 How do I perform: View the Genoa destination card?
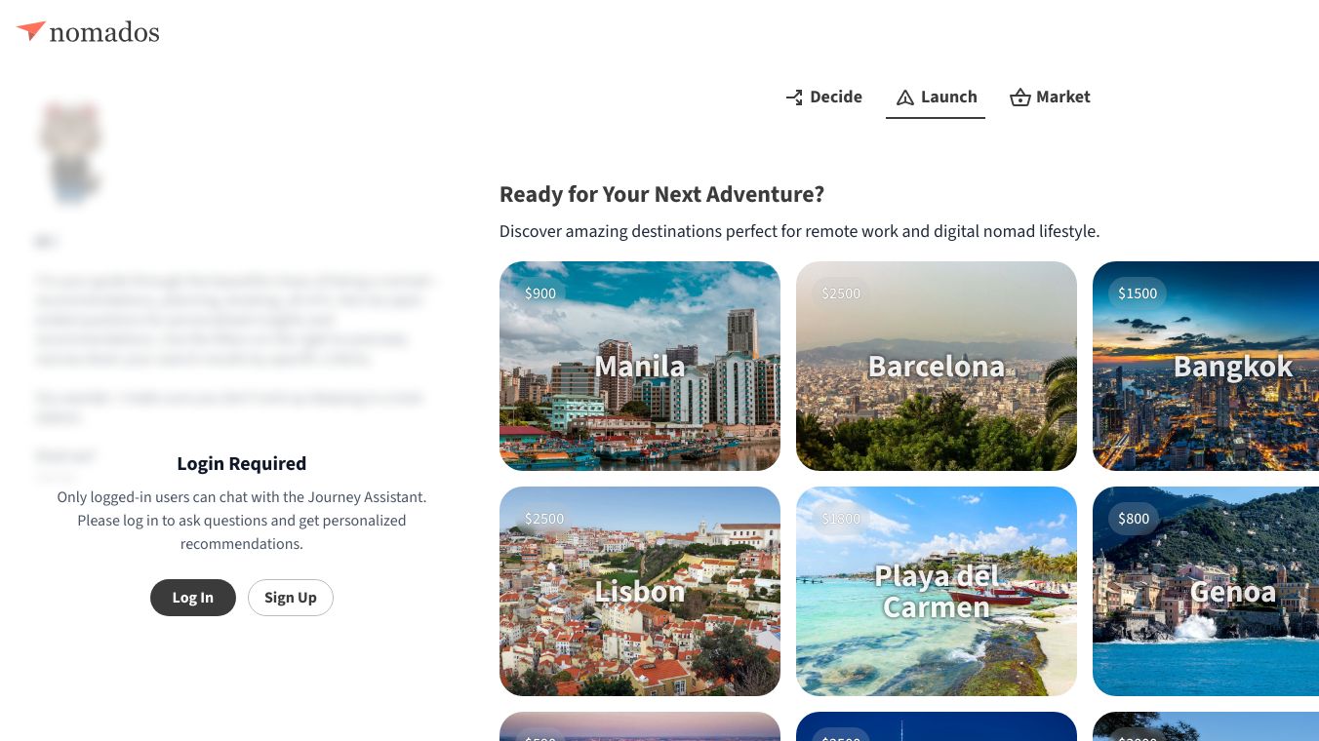(x=1206, y=591)
